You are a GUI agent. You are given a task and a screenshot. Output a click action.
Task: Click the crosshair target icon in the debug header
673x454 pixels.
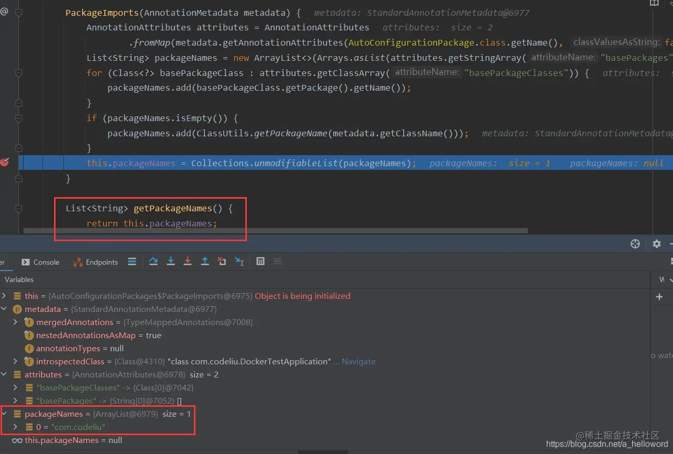(635, 244)
